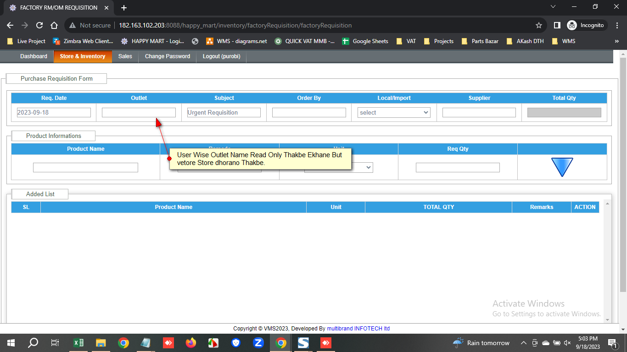Open the browser home page icon
Screen dimensions: 627x352
pos(54,25)
